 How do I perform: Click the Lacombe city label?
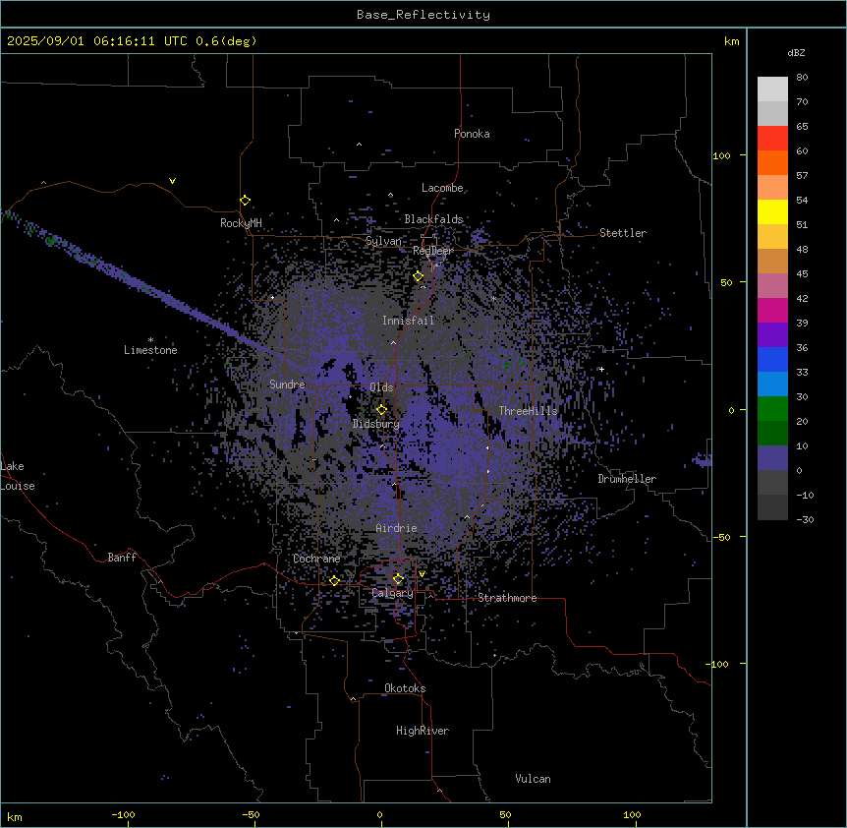click(x=442, y=188)
